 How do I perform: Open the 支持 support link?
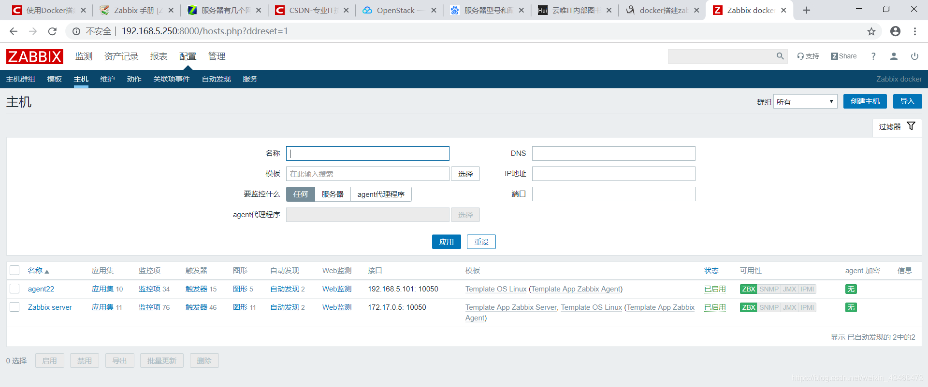pyautogui.click(x=808, y=56)
